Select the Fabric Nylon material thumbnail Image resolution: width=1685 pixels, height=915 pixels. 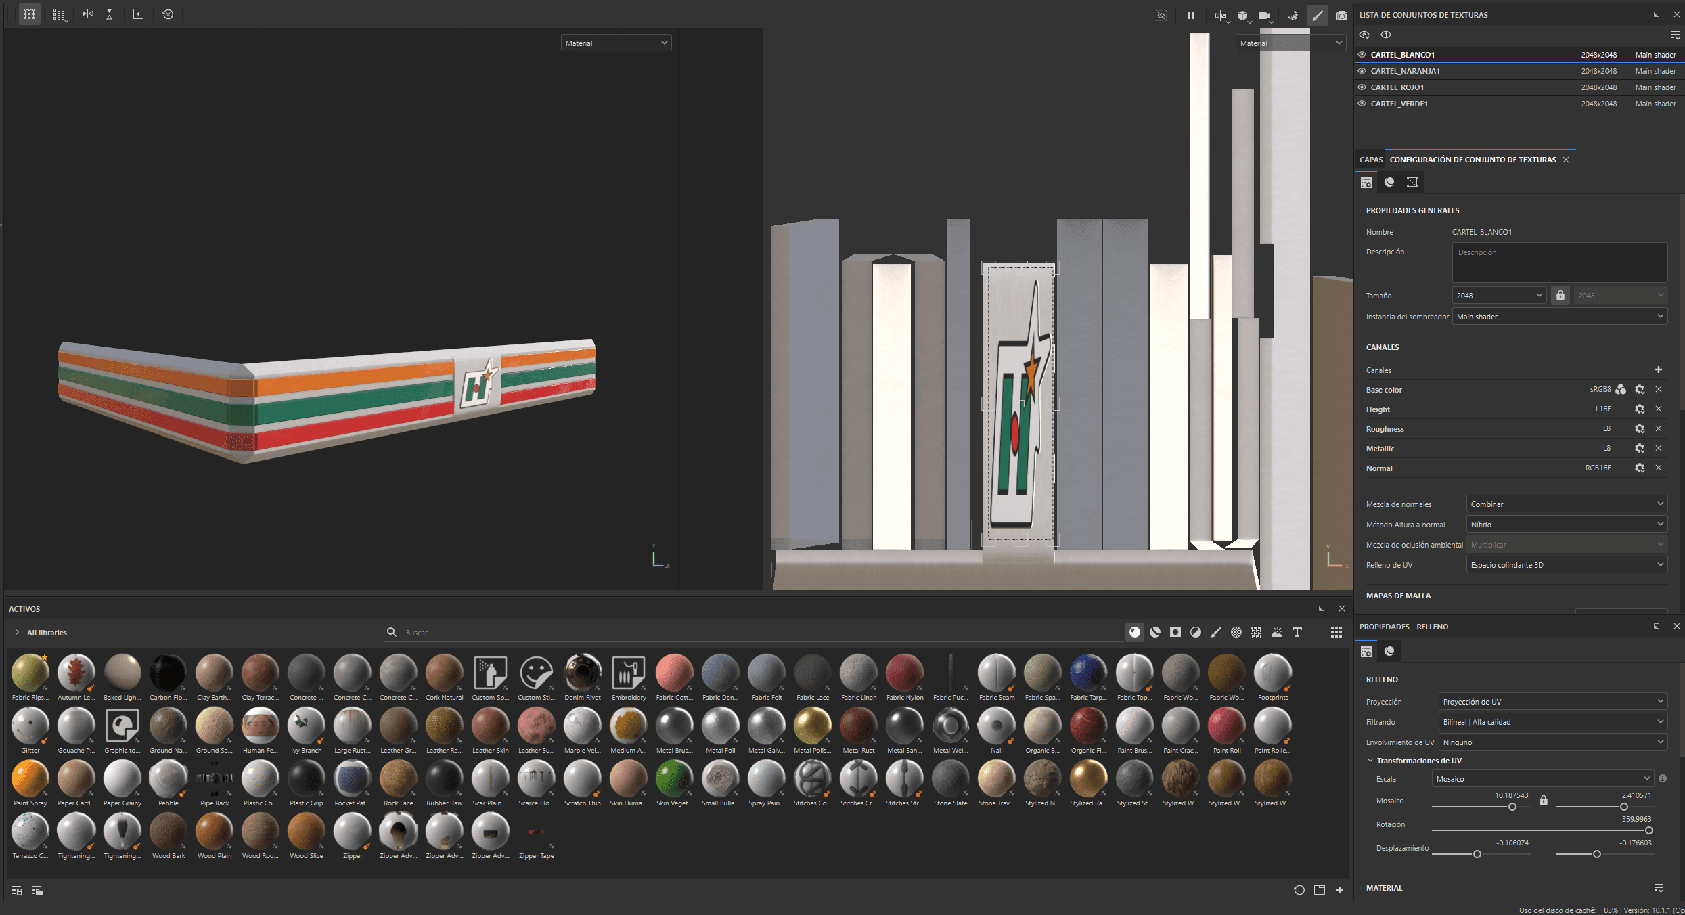(905, 673)
